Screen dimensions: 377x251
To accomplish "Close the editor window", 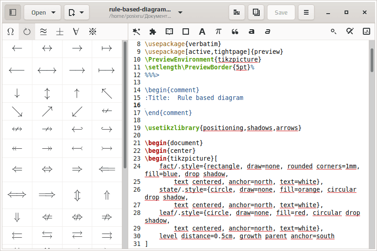I will pyautogui.click(x=365, y=12).
